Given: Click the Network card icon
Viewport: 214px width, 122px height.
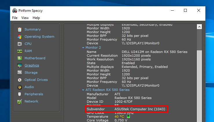Looking at the screenshot, I should [19, 102].
